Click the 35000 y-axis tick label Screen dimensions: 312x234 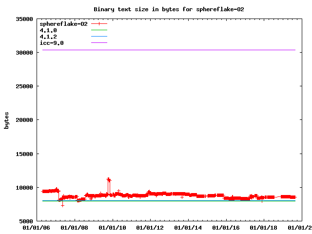click(x=24, y=19)
